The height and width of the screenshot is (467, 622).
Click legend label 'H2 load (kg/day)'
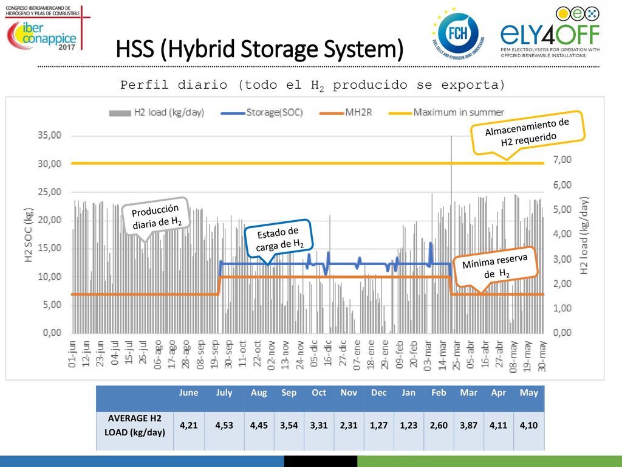point(169,112)
